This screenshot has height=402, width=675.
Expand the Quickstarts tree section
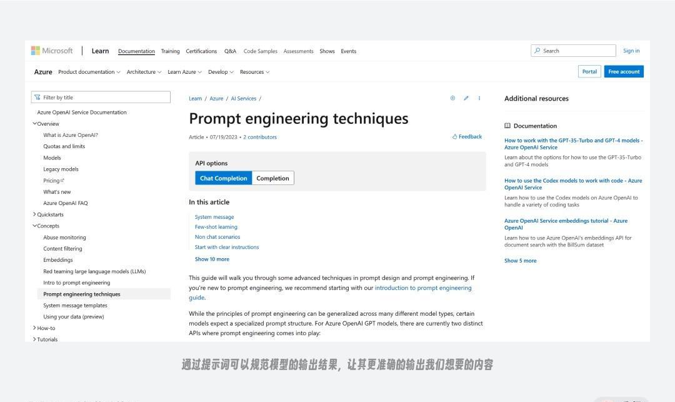click(34, 214)
